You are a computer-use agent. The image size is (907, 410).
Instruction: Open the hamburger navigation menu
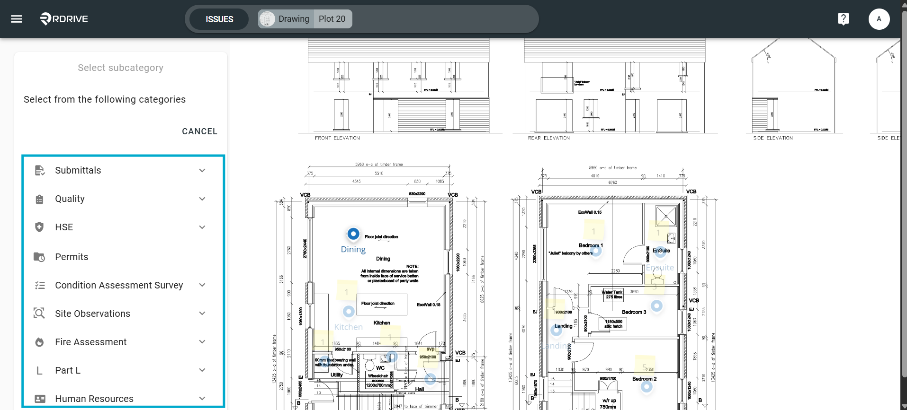(17, 19)
